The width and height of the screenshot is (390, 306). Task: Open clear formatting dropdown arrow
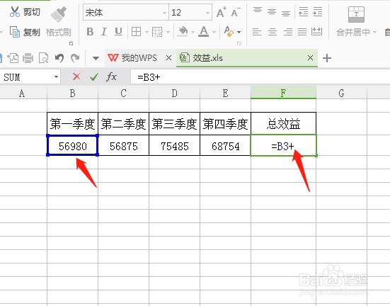pos(239,32)
